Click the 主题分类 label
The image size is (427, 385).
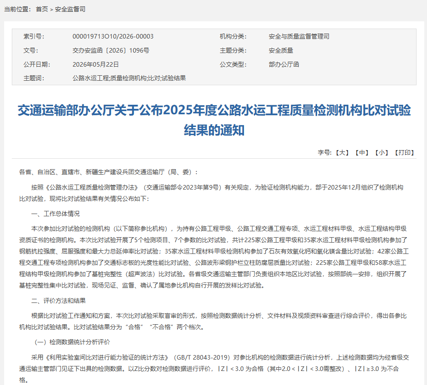pyautogui.click(x=233, y=51)
